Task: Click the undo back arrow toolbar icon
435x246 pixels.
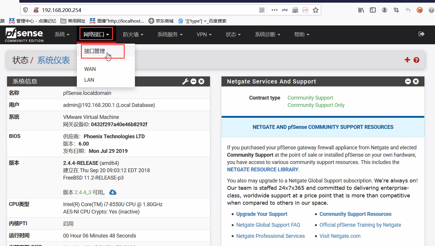Action: tap(408, 10)
